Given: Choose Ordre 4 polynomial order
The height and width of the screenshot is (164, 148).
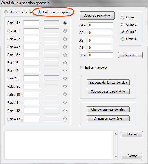Looking at the screenshot, I should pos(123,39).
